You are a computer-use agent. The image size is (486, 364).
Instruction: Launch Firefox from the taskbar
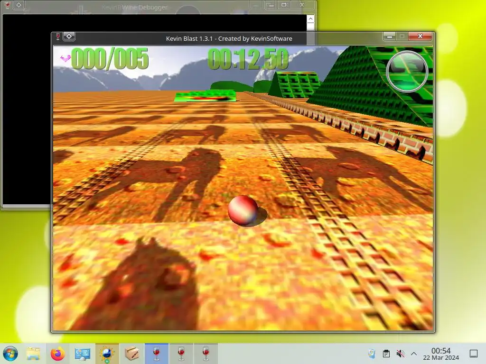(57, 354)
